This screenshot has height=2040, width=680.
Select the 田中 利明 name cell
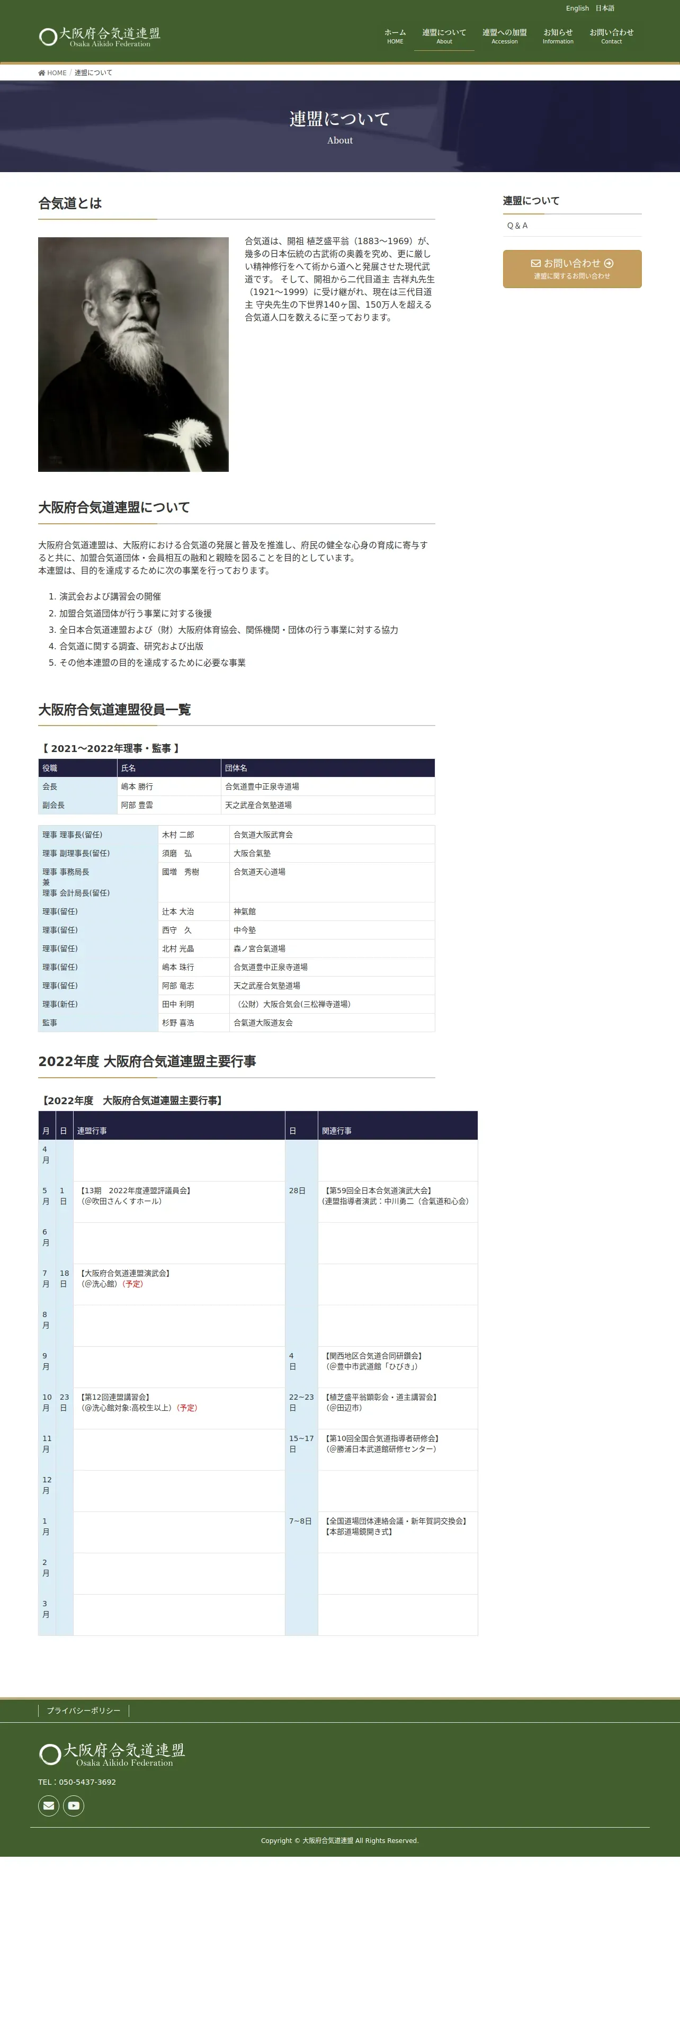[193, 1004]
